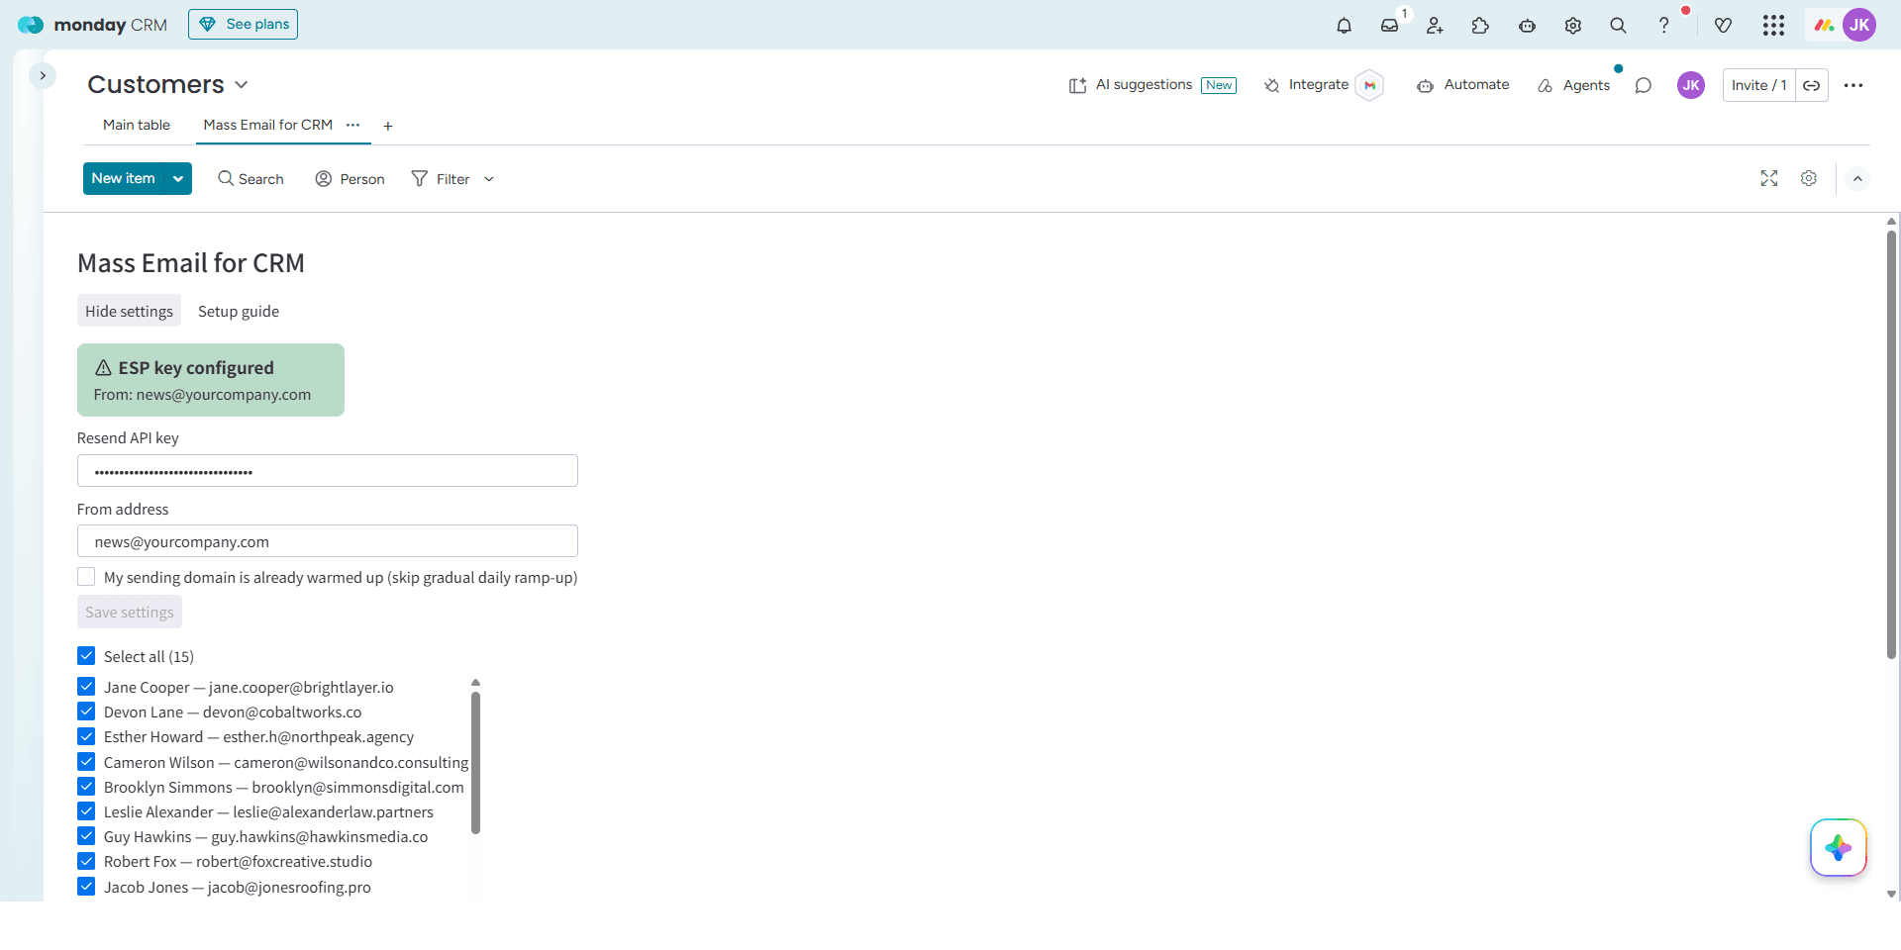Screen dimensions: 1901x950
Task: Click the monday CRM logo
Action: pyautogui.click(x=92, y=25)
